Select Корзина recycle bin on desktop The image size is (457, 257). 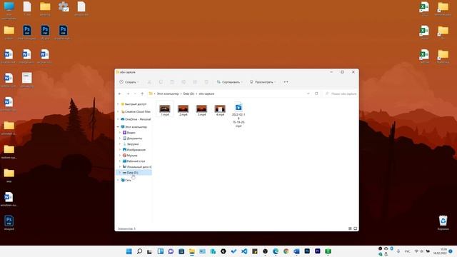(443, 223)
